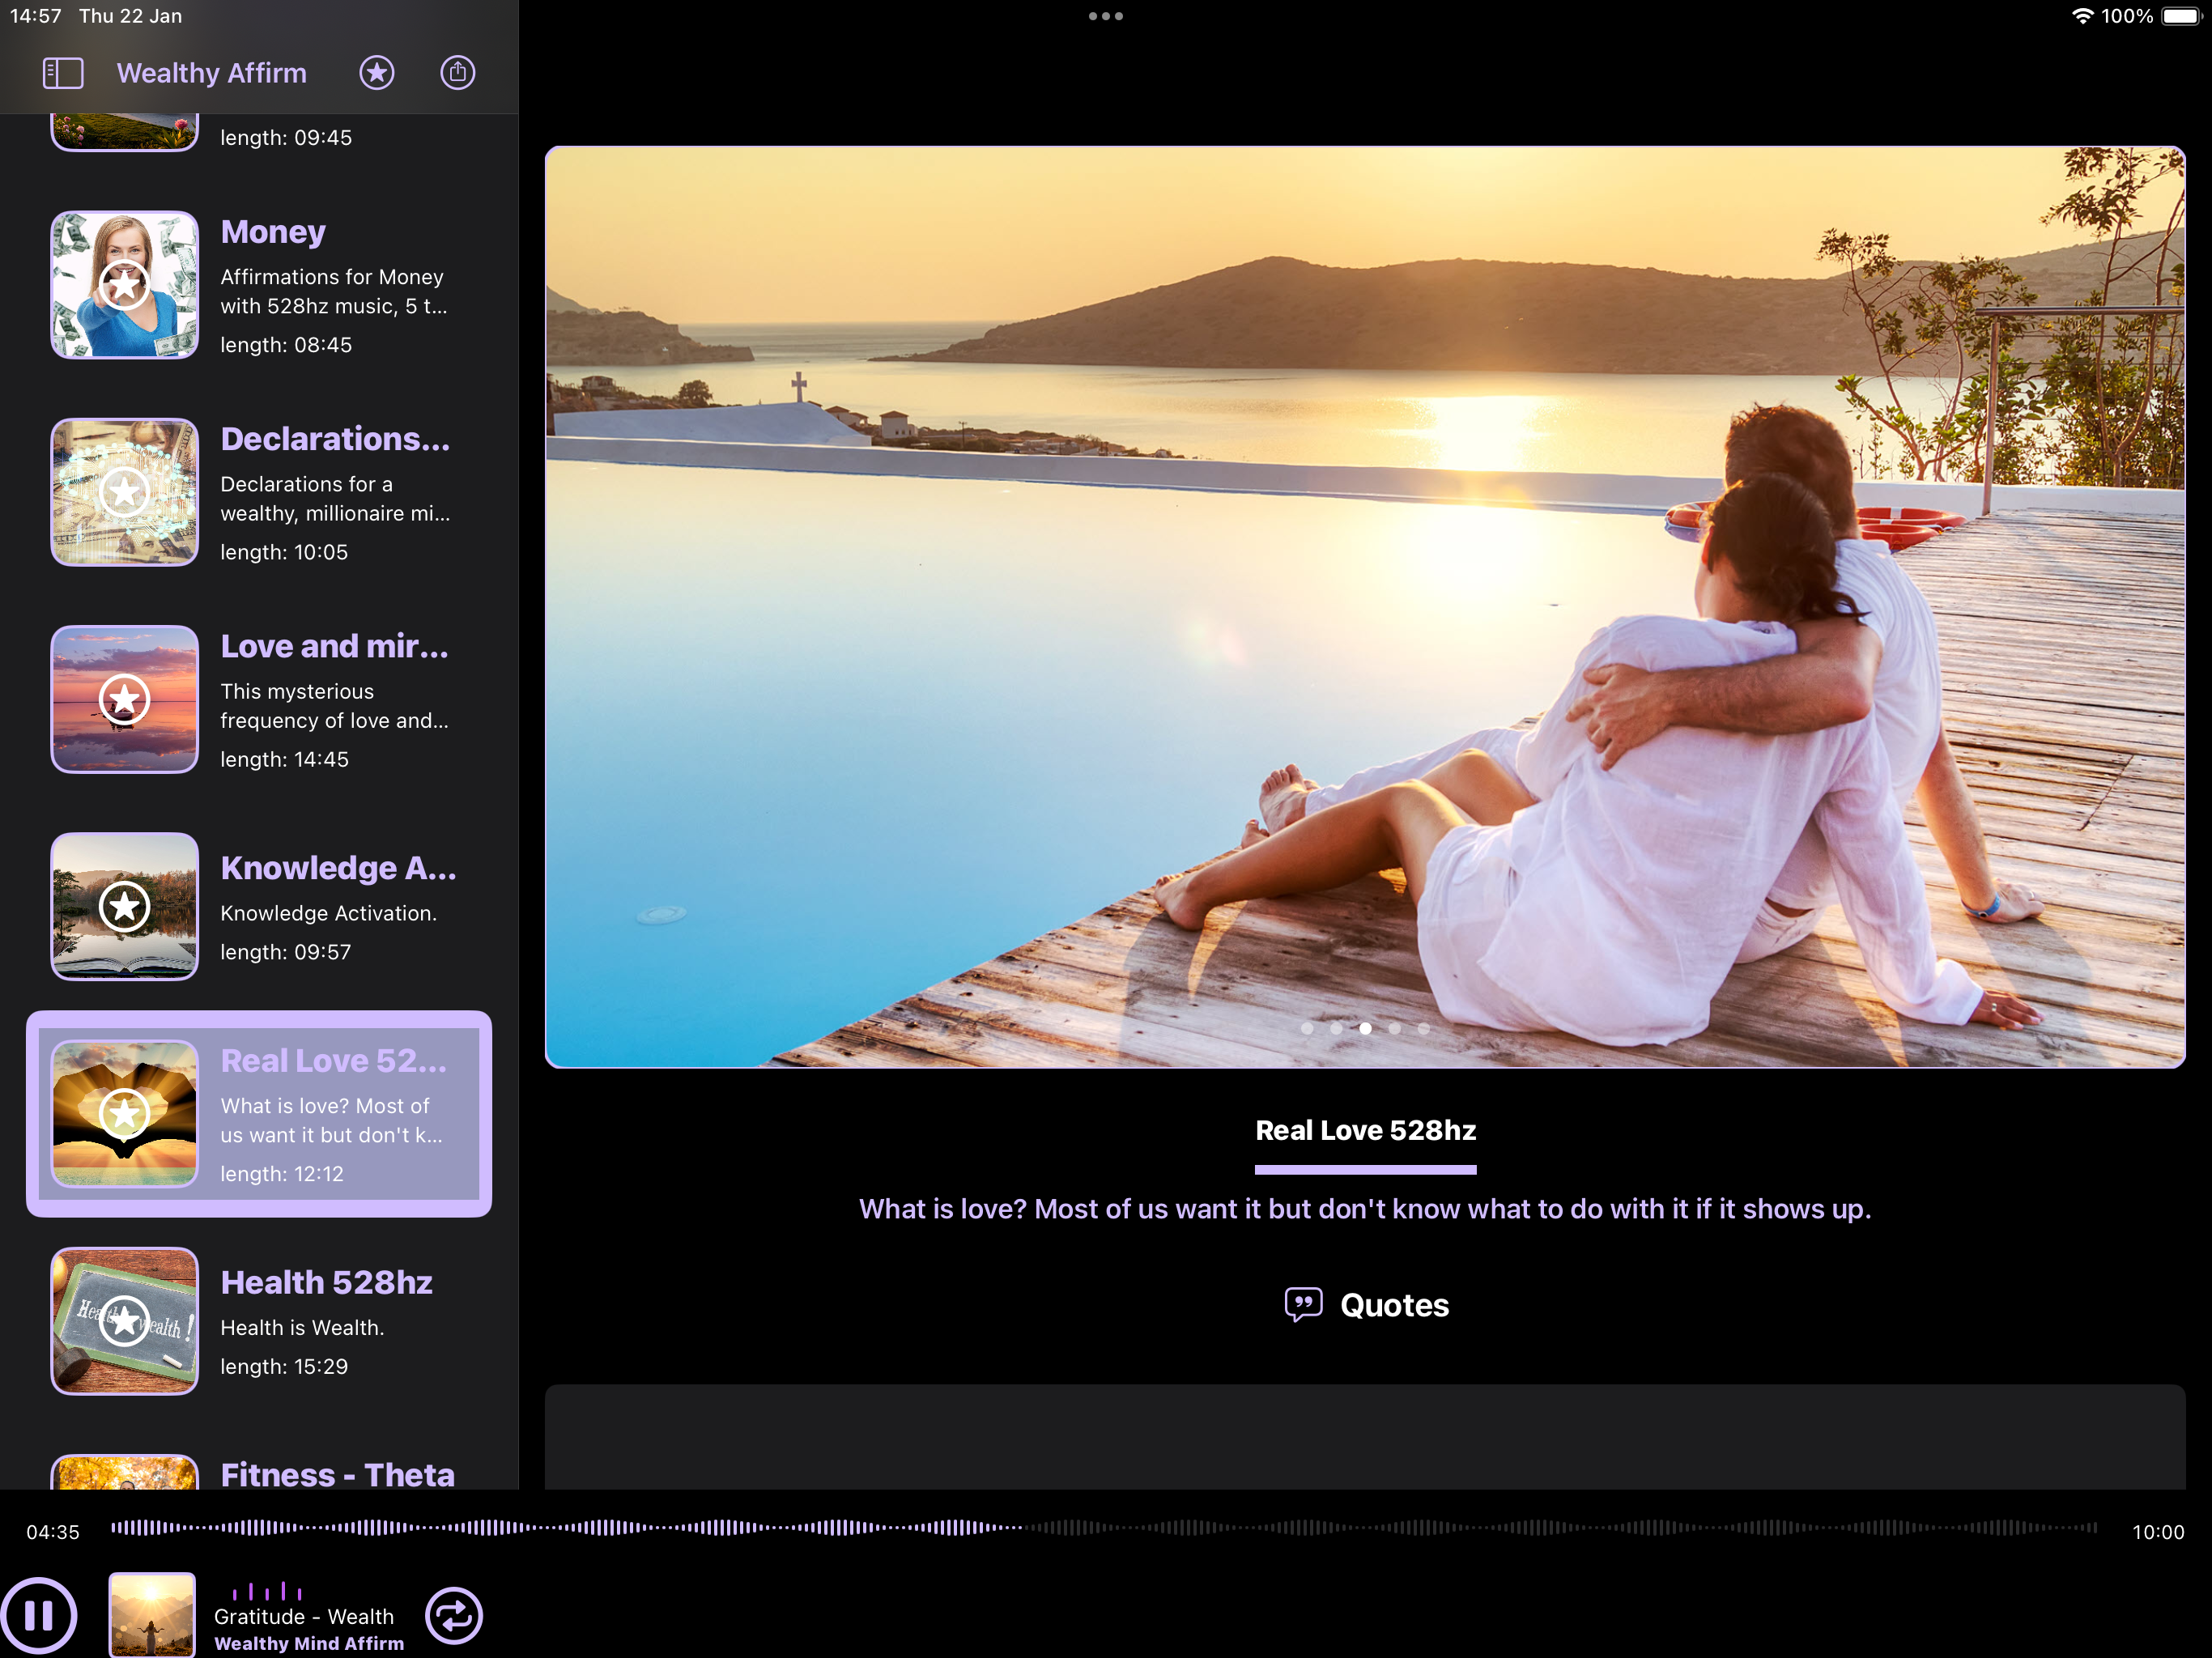Go to the fourth image carousel dot

(x=1394, y=1028)
